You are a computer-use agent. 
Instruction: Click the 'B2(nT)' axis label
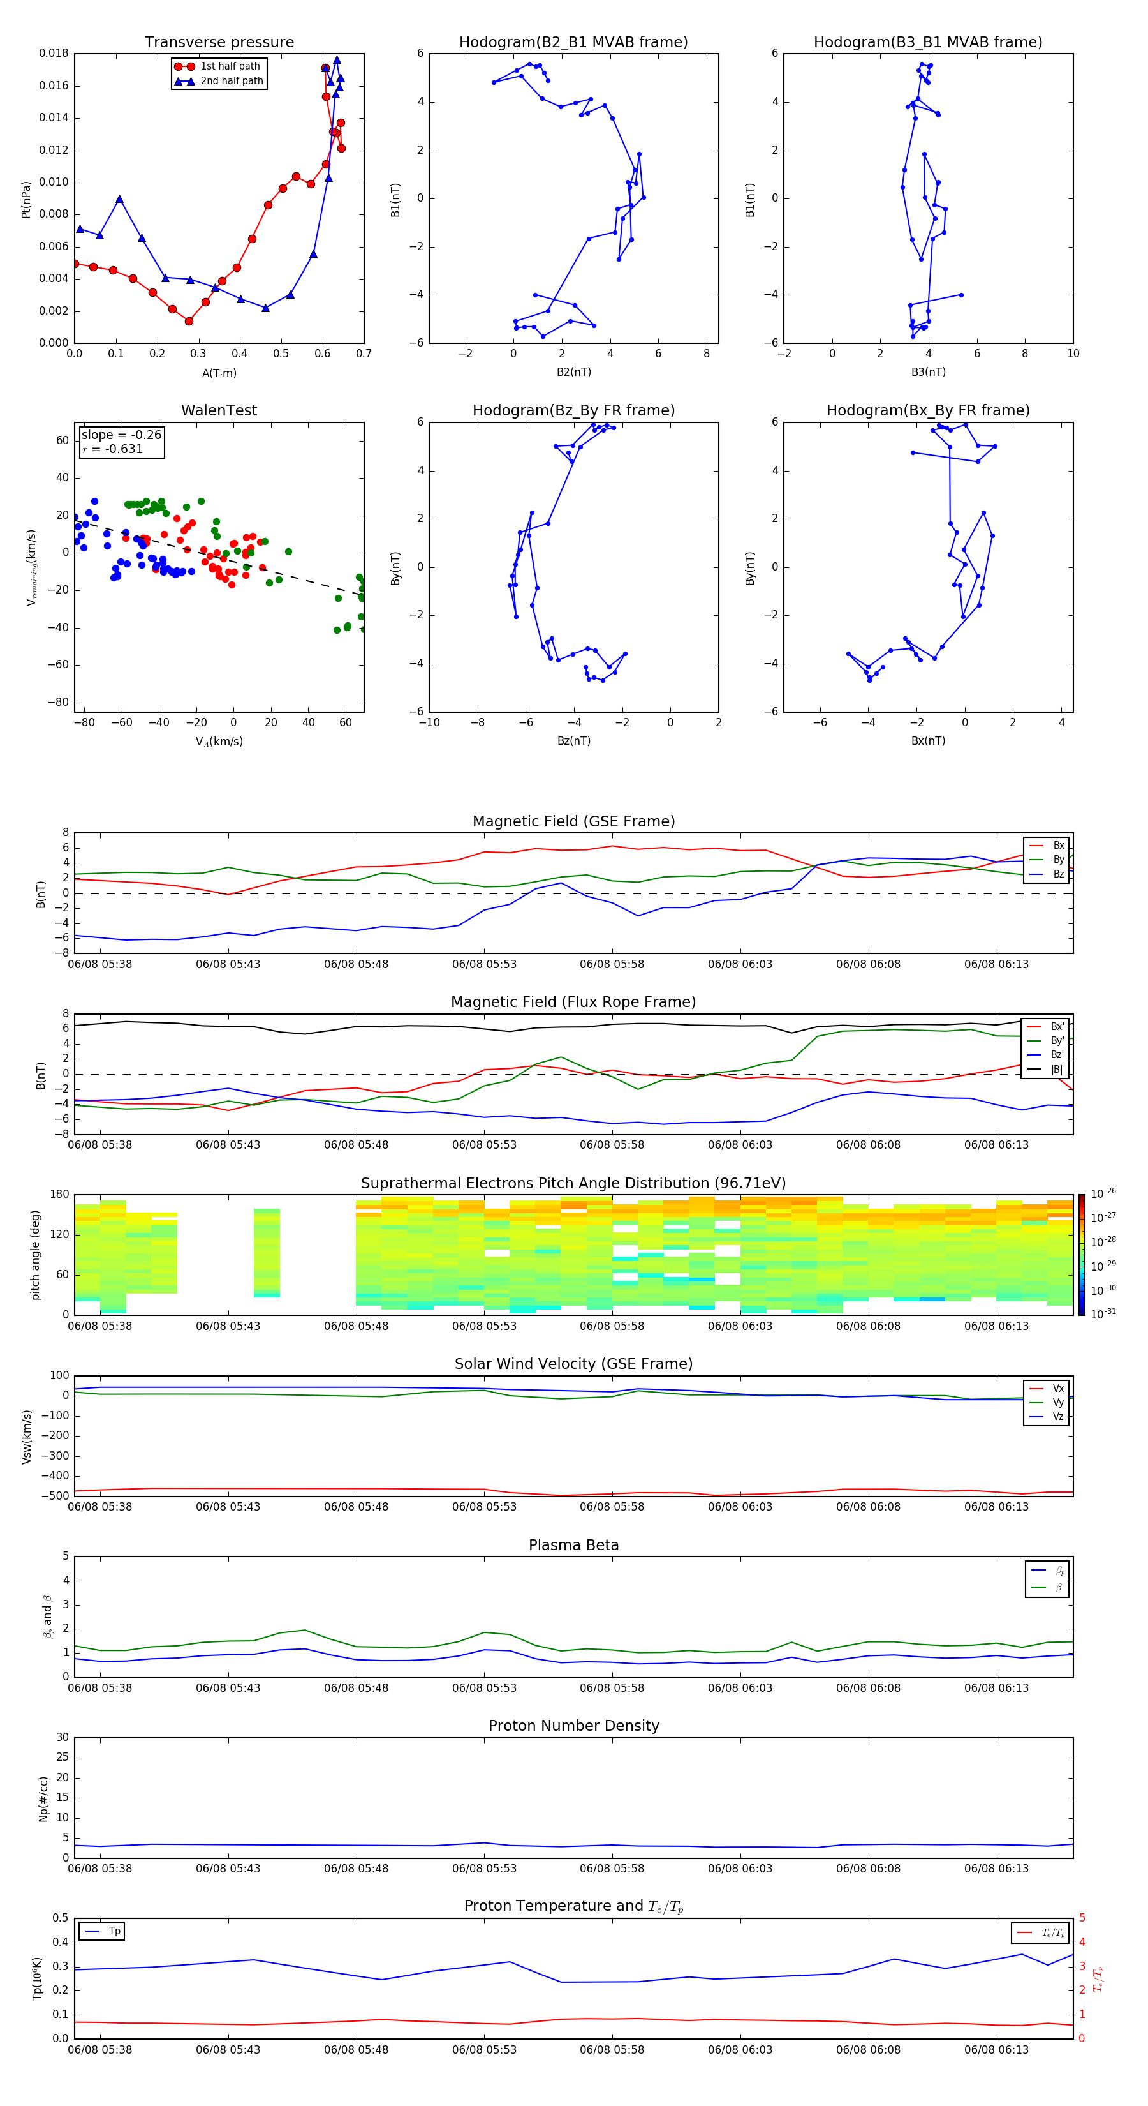(x=573, y=372)
